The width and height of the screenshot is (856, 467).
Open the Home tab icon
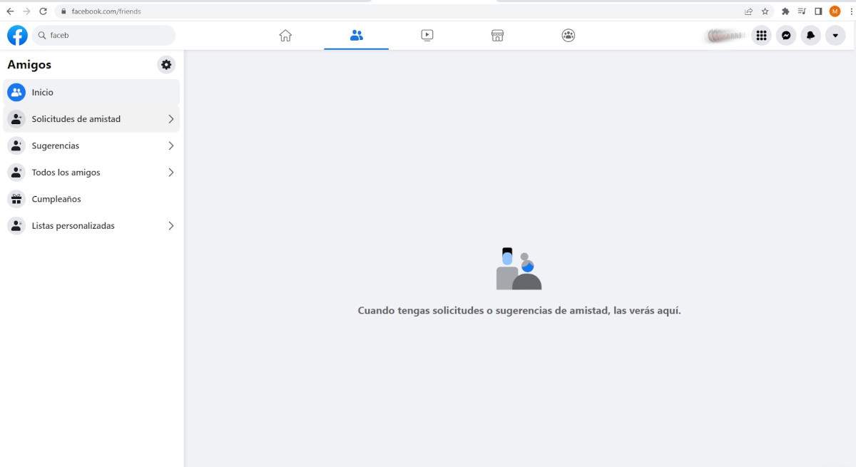285,35
